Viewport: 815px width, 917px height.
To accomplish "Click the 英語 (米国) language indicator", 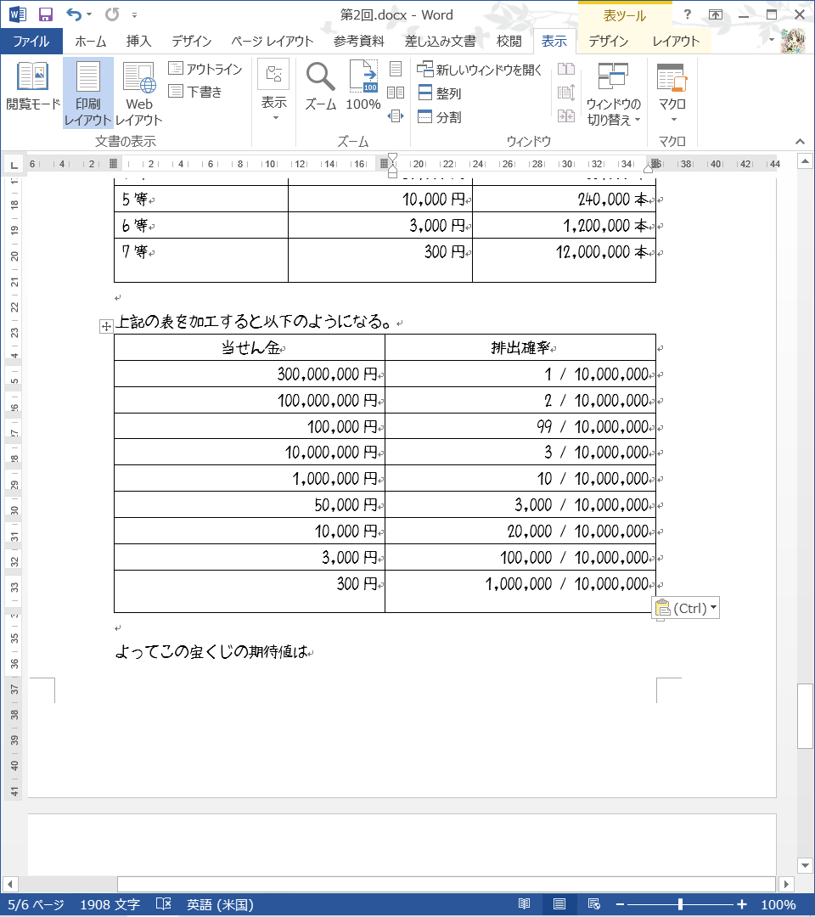I will pos(220,904).
